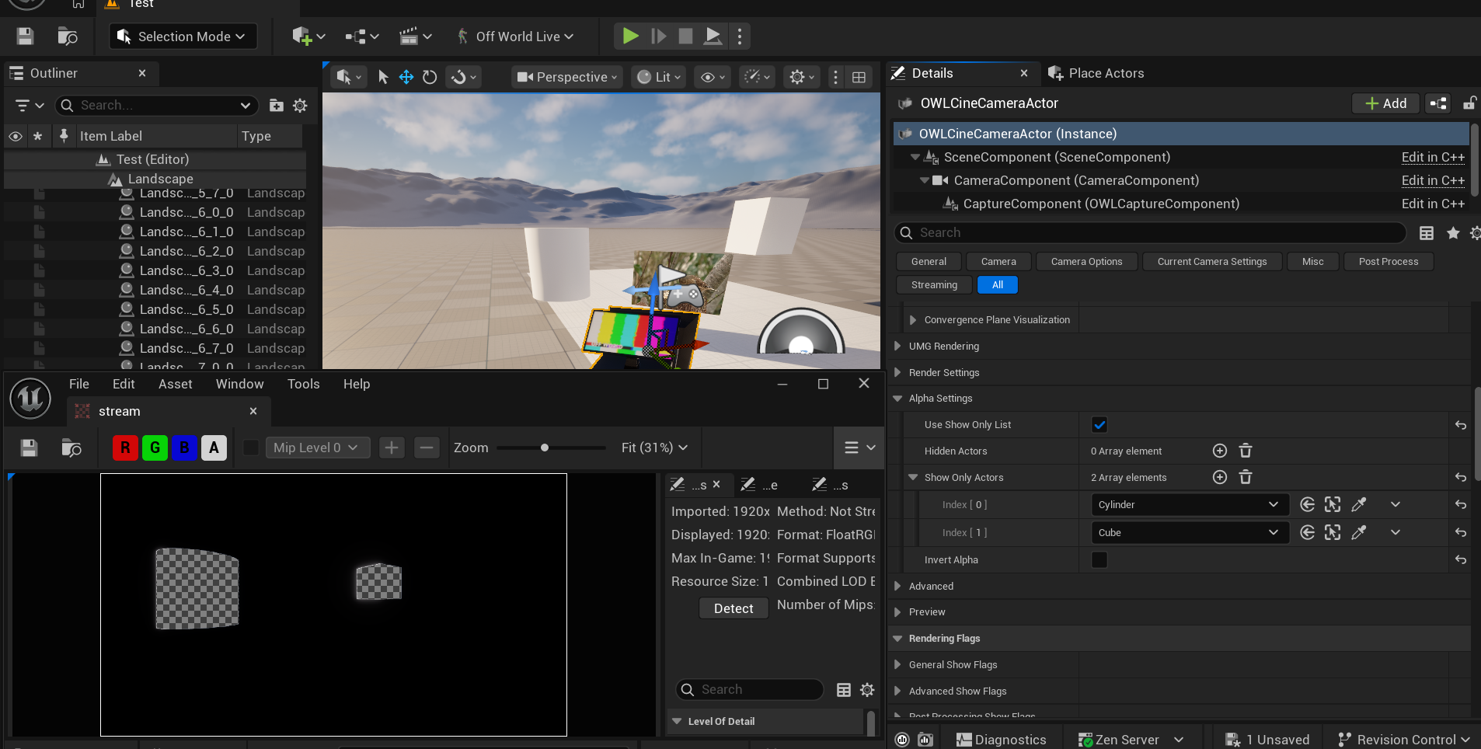Save the current level with the floppy icon

[25, 36]
